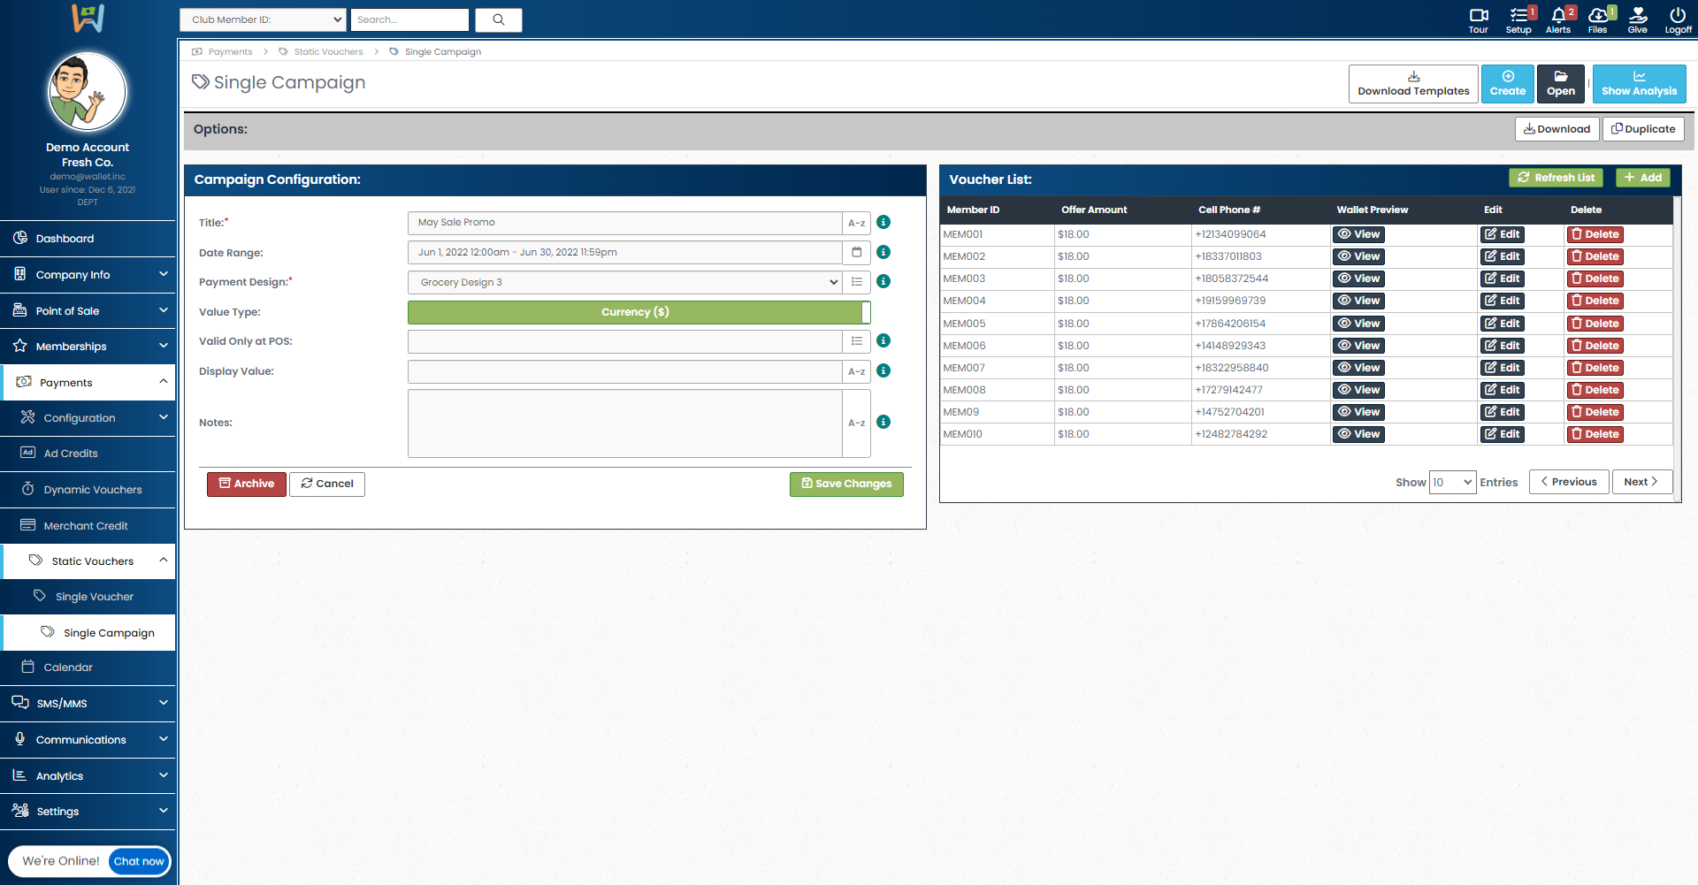The image size is (1698, 885).
Task: Click the search magnifier button
Action: tap(499, 19)
